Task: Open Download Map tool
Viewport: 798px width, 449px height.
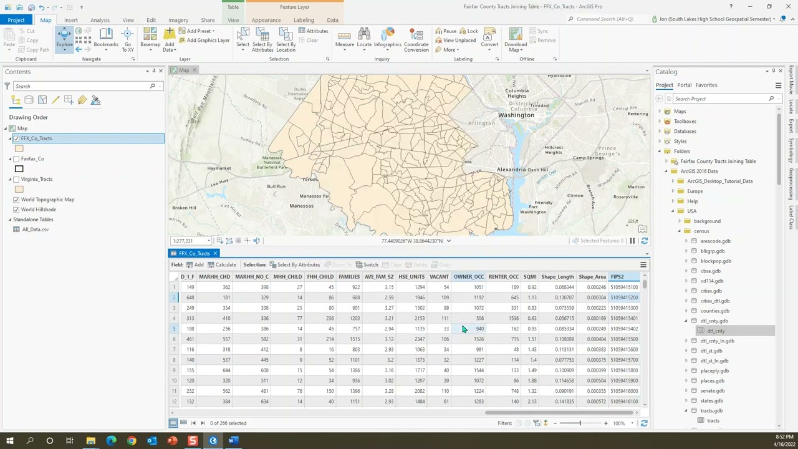Action: [x=516, y=40]
